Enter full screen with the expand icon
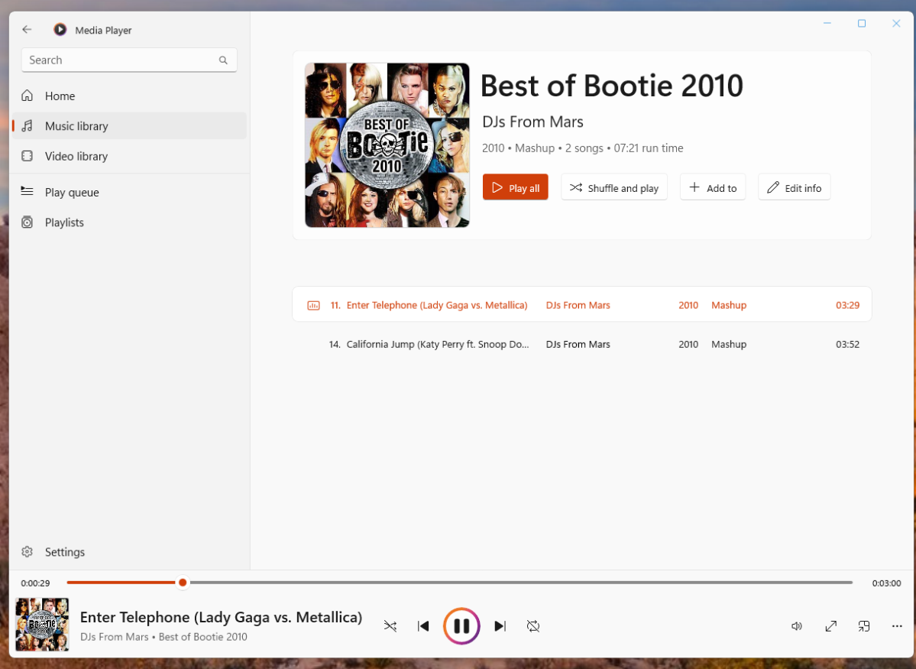Image resolution: width=916 pixels, height=669 pixels. tap(830, 625)
